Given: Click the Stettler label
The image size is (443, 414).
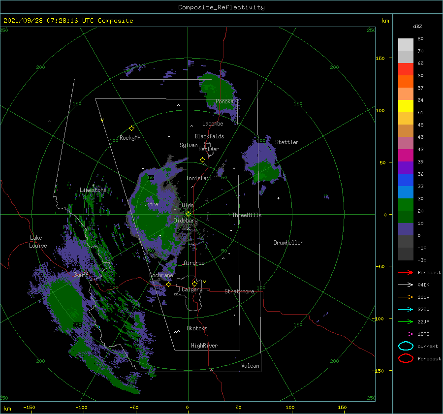Looking at the screenshot, I should point(287,142).
